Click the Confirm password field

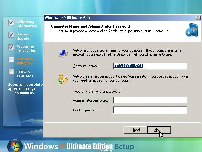coord(150,110)
